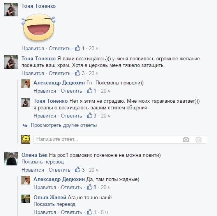Like Ольга Жалей's reply via Нравится
This screenshot has width=217, height=216.
tap(45, 212)
